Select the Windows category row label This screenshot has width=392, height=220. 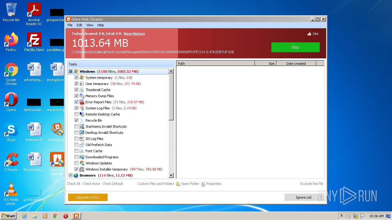click(x=87, y=71)
